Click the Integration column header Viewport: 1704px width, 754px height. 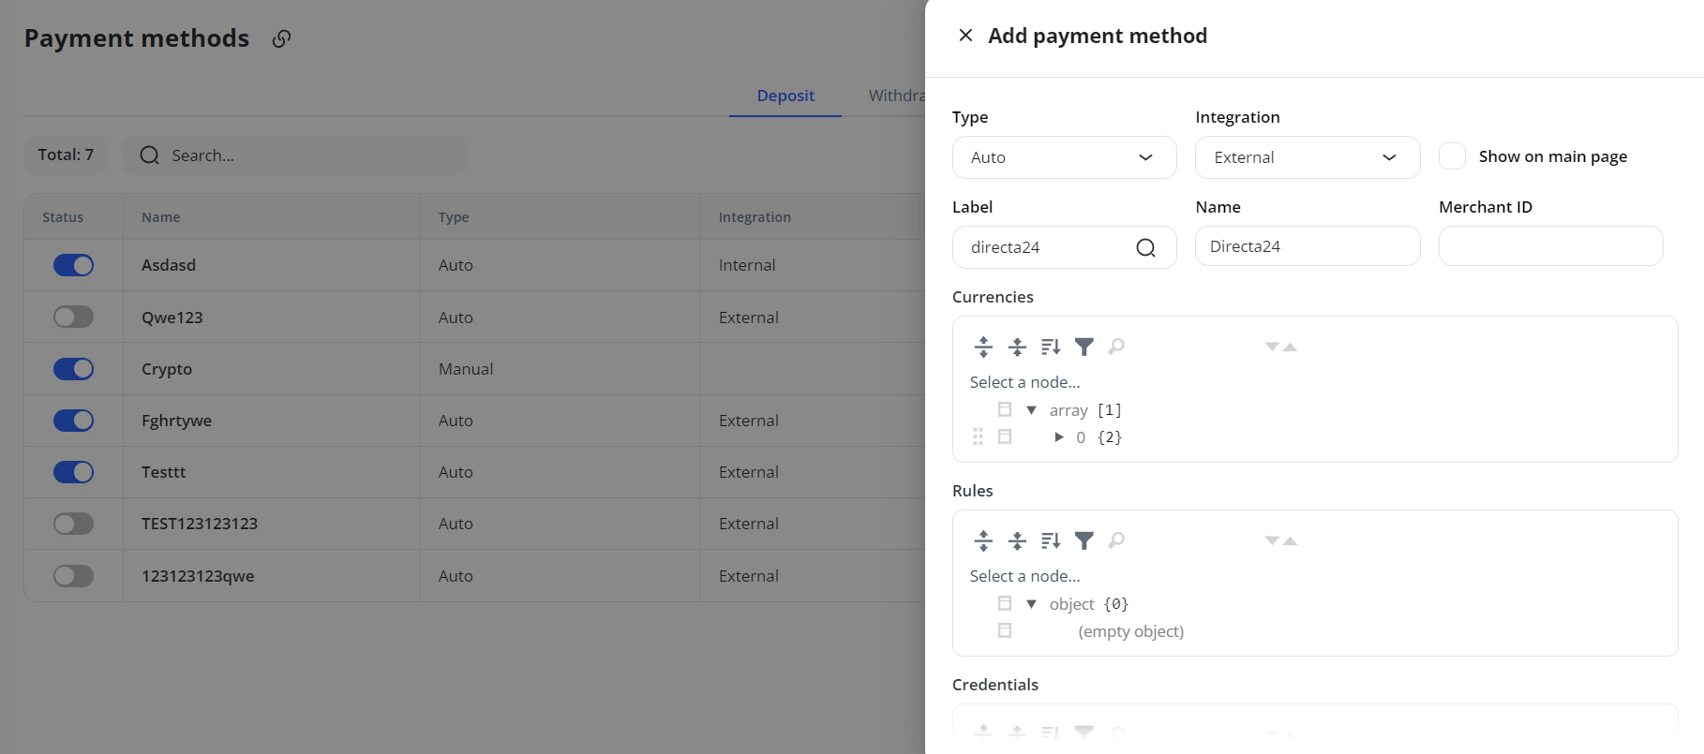click(755, 217)
